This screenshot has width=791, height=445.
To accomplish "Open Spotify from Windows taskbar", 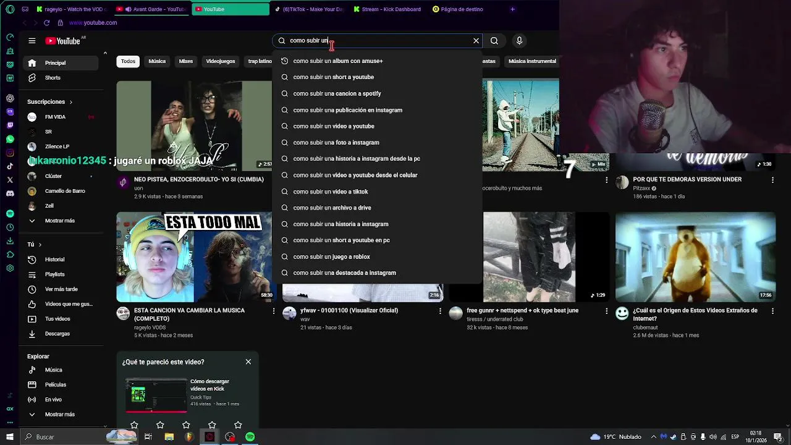I will click(250, 437).
